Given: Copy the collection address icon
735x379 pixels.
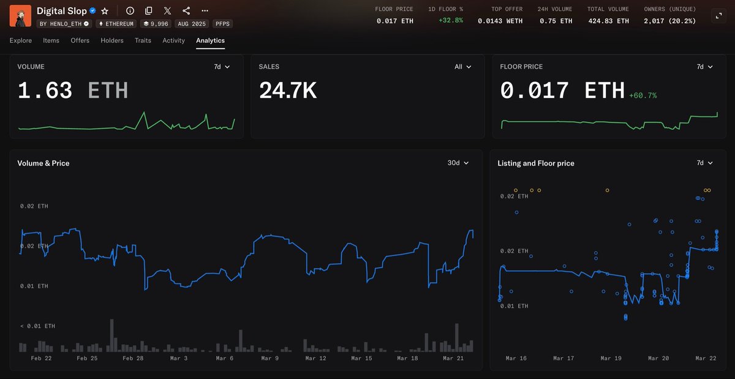Looking at the screenshot, I should (x=148, y=11).
